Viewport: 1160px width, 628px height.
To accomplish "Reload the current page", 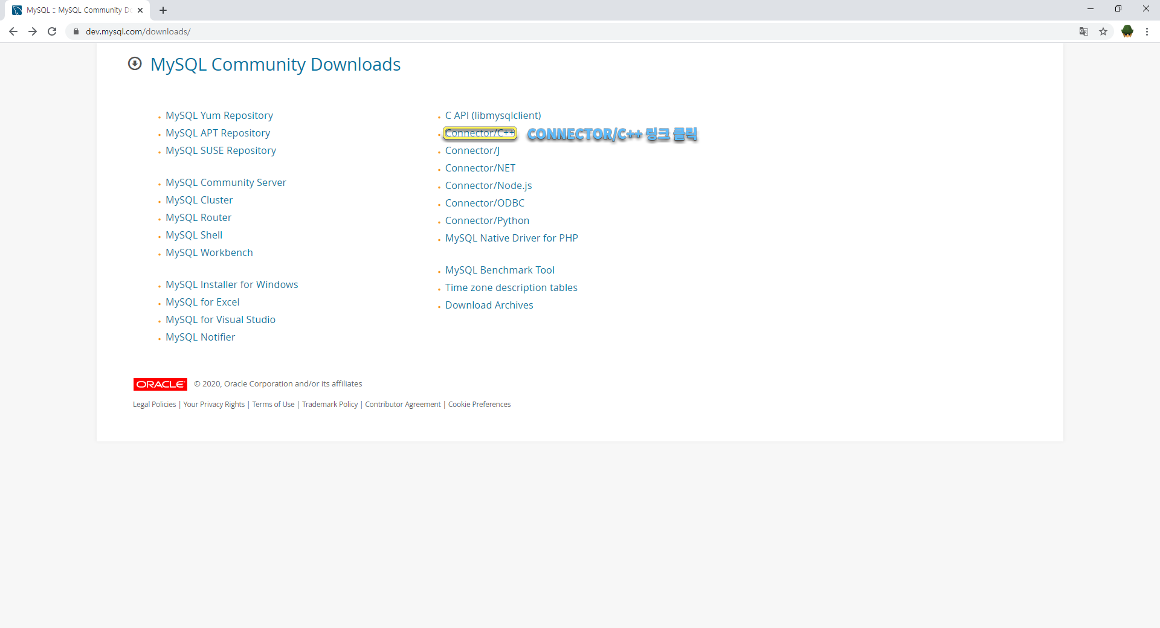I will pyautogui.click(x=52, y=31).
